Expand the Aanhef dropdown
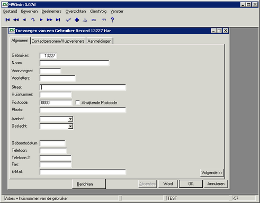Image resolution: width=260 pixels, height=203 pixels. click(x=70, y=119)
